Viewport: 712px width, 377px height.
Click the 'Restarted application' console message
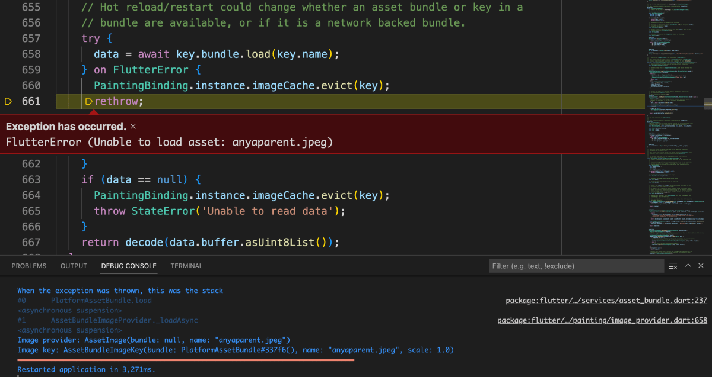86,369
